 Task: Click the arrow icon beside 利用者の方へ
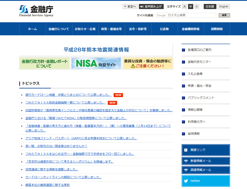pyautogui.click(x=183, y=122)
